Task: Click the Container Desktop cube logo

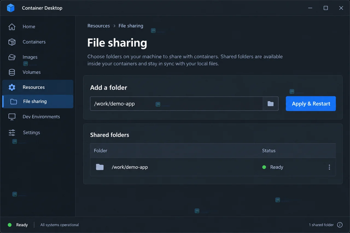Action: point(11,8)
